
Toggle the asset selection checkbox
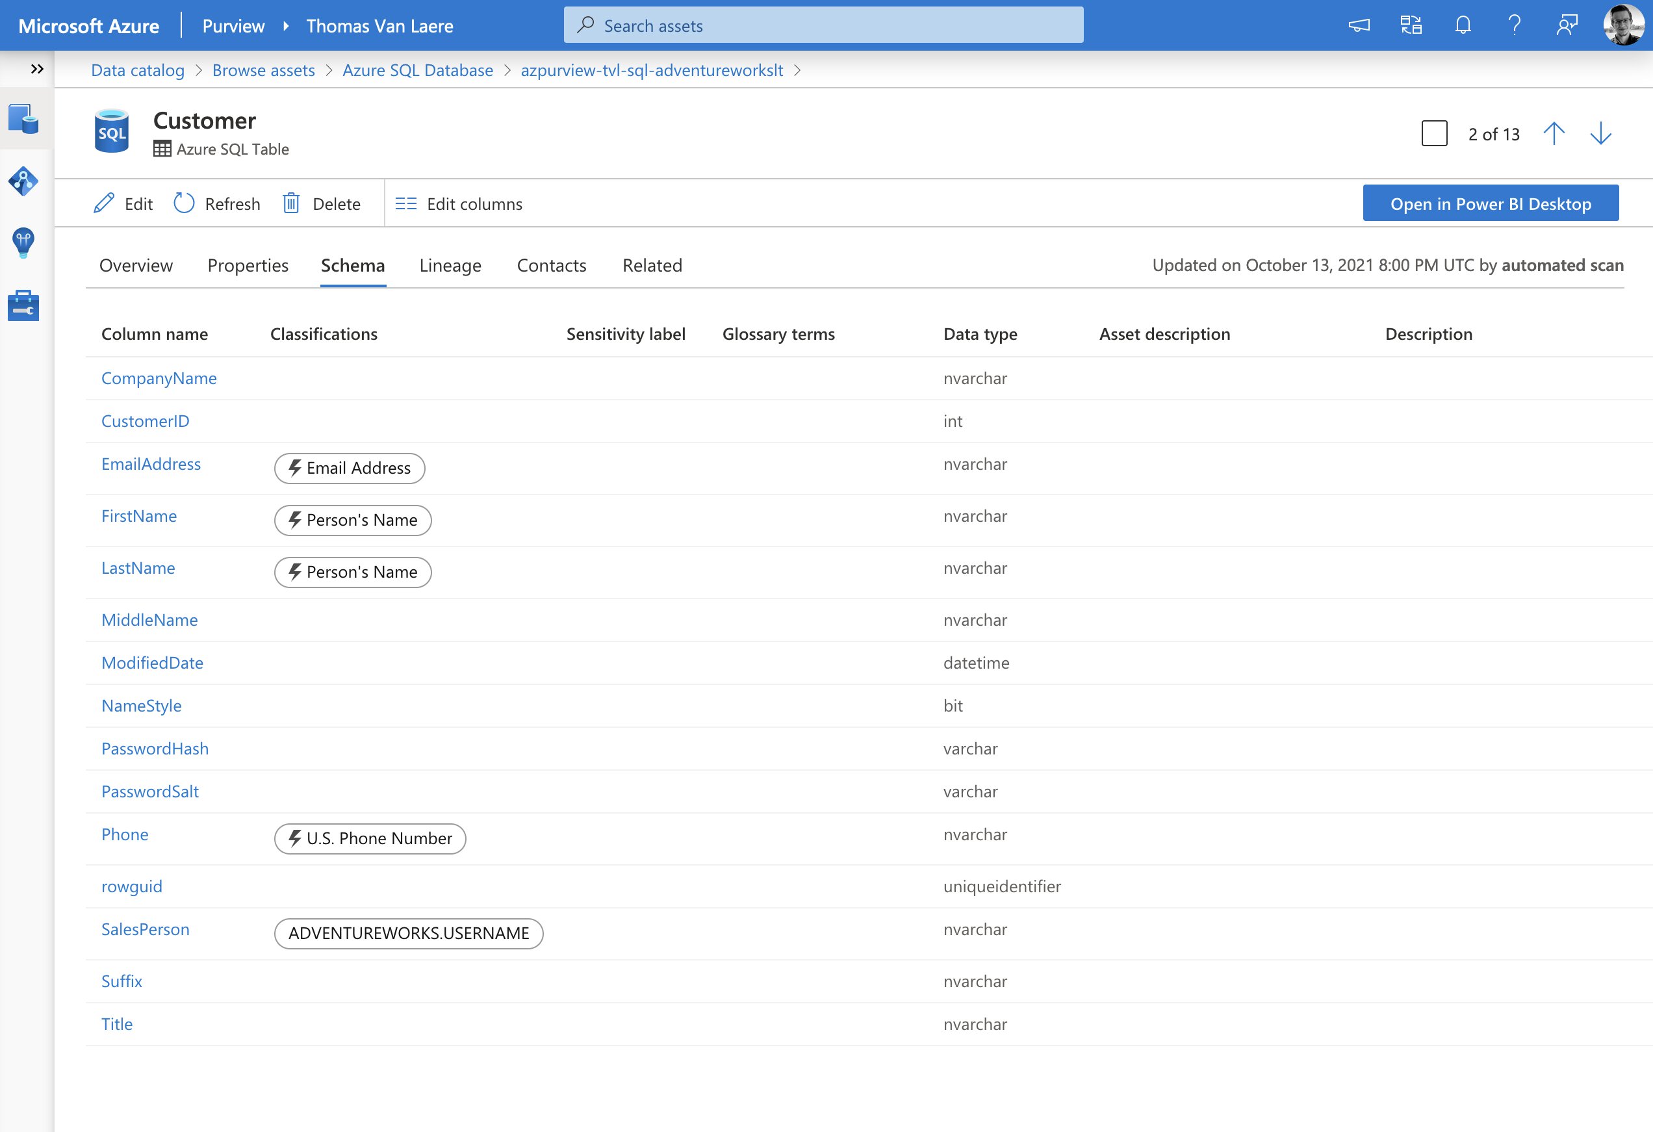point(1432,133)
